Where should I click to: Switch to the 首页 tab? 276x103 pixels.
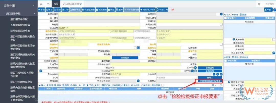tap(56, 4)
